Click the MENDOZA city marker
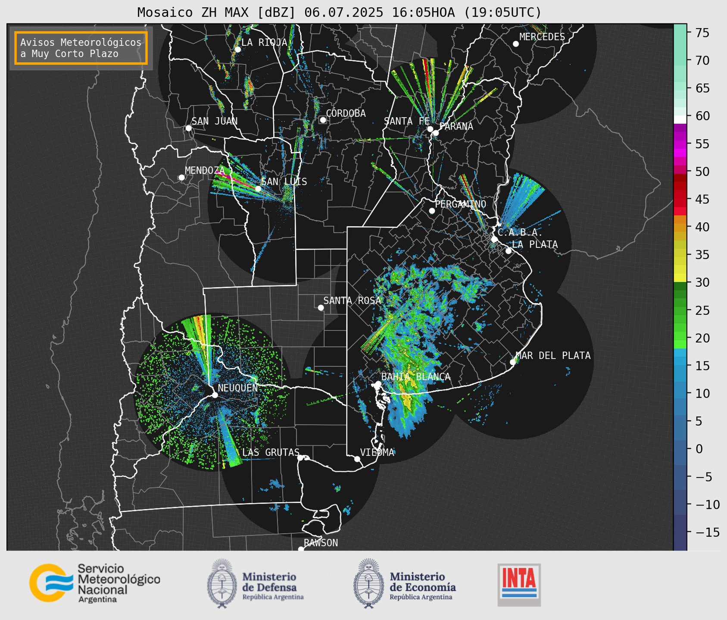 pos(181,178)
